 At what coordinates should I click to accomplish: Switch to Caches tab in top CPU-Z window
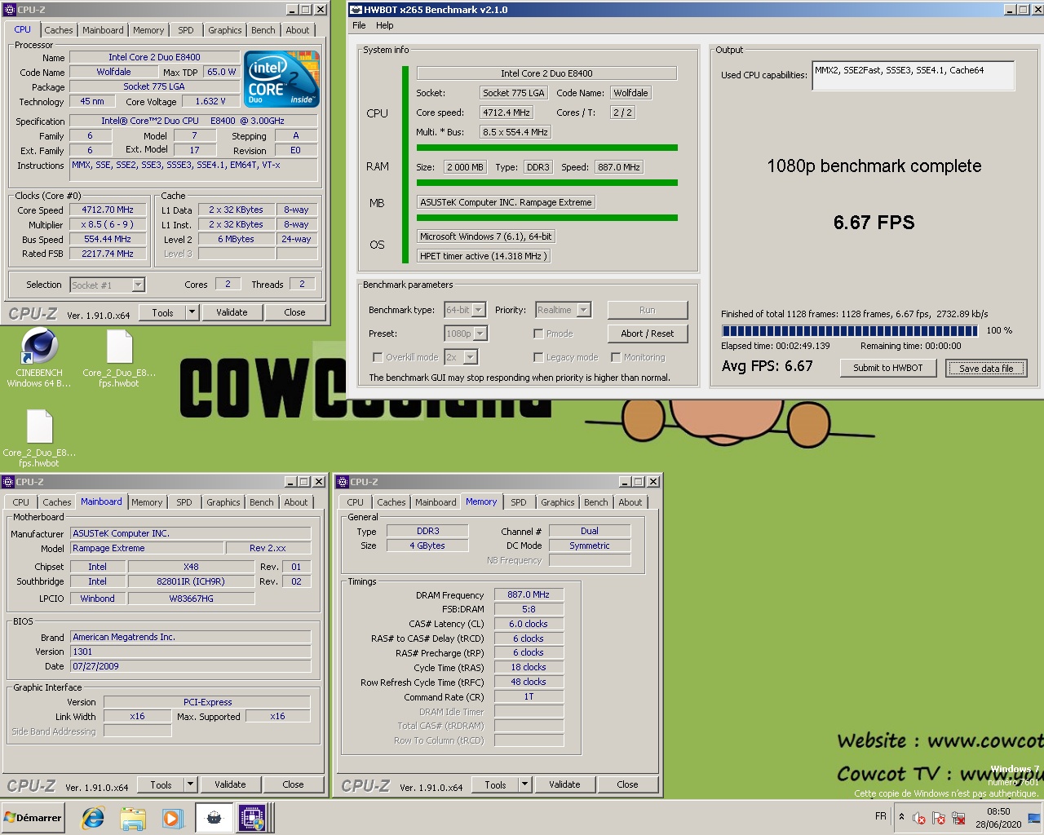click(x=59, y=30)
